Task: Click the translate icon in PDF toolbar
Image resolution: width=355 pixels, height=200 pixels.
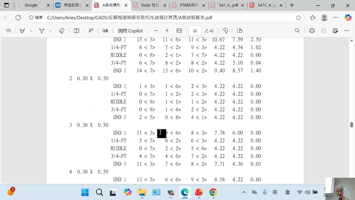Action: 105,31
